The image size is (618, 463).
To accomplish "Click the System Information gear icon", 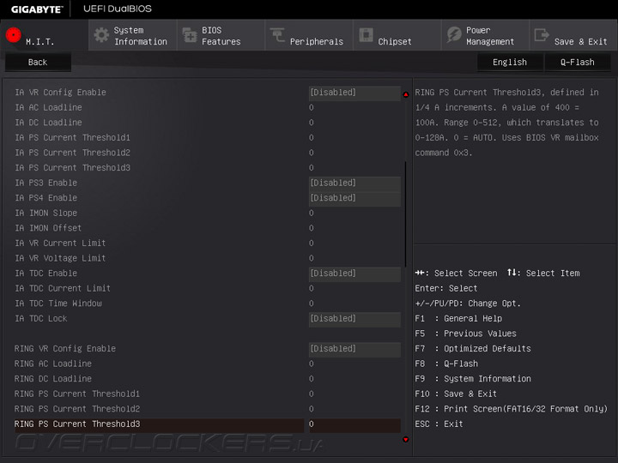I will click(x=101, y=35).
